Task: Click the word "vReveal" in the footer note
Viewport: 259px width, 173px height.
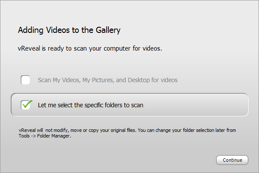Action: (27, 130)
